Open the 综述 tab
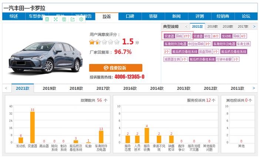Screen dimensions: 259x158 [x=14, y=16]
